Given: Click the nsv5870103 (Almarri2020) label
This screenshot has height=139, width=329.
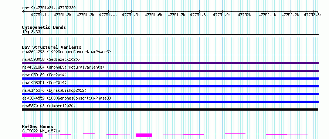Looking at the screenshot, I should pos(49,106).
